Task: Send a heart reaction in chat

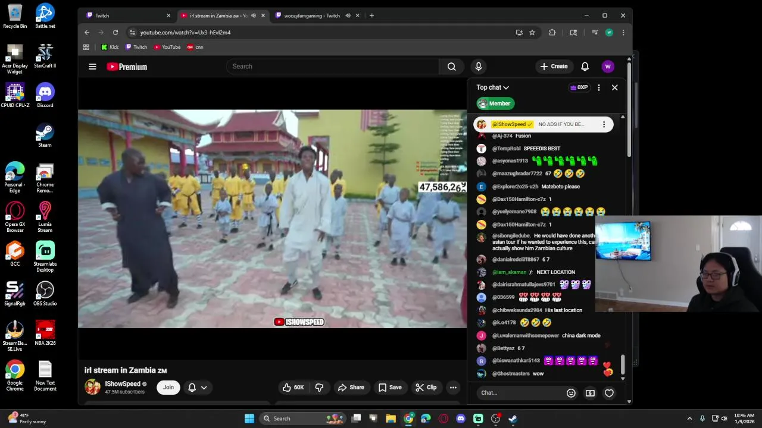Action: 609,393
